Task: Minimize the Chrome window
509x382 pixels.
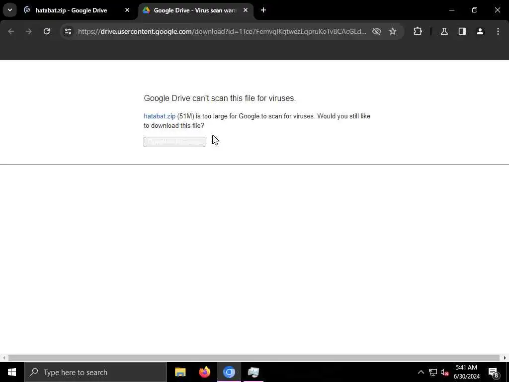Action: pos(452,10)
